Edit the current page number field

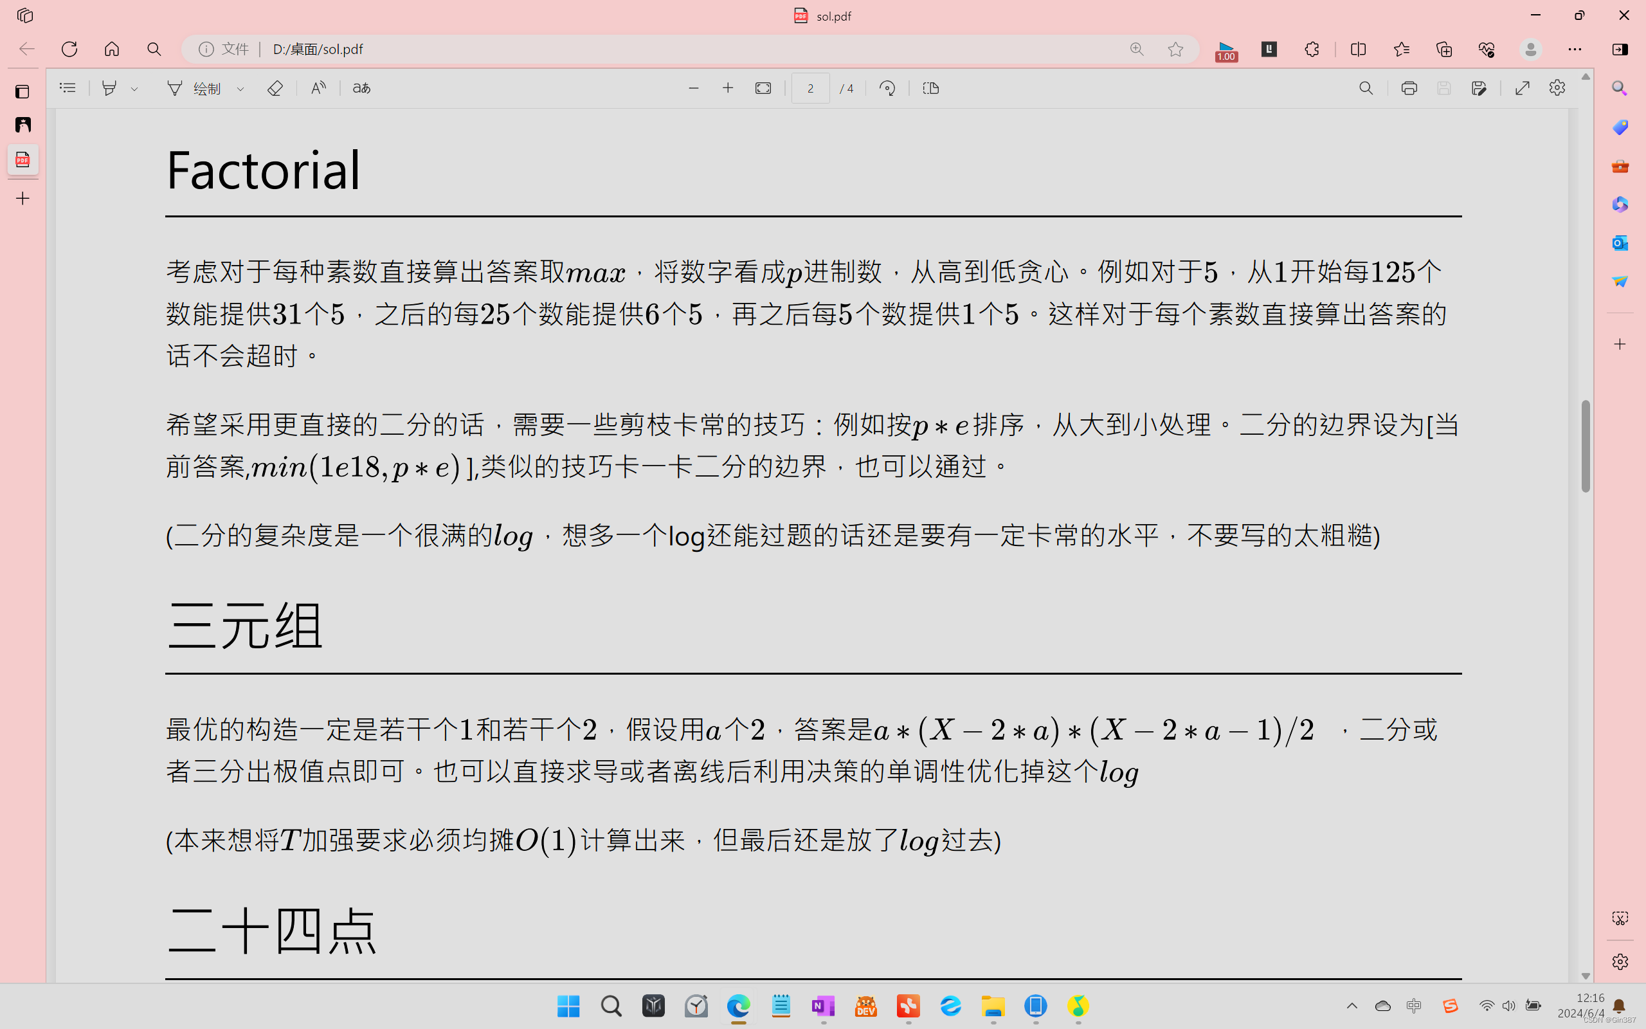pos(810,88)
